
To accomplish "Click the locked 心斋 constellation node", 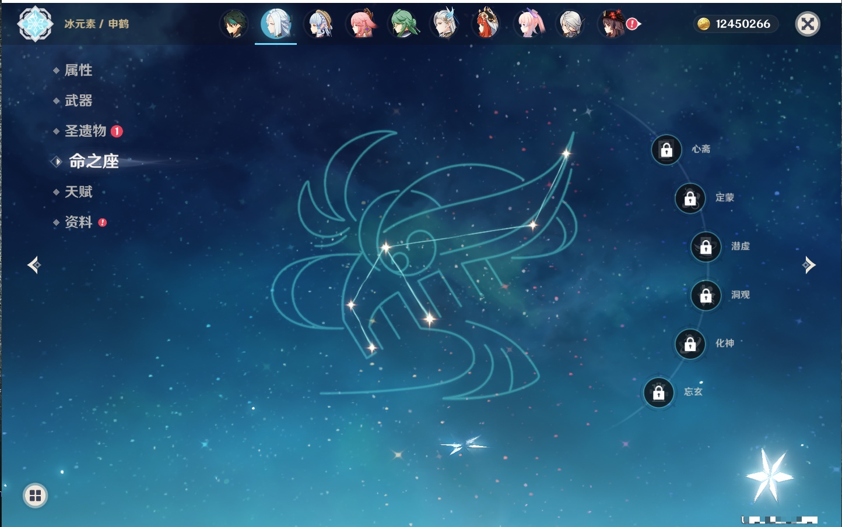I will coord(666,150).
